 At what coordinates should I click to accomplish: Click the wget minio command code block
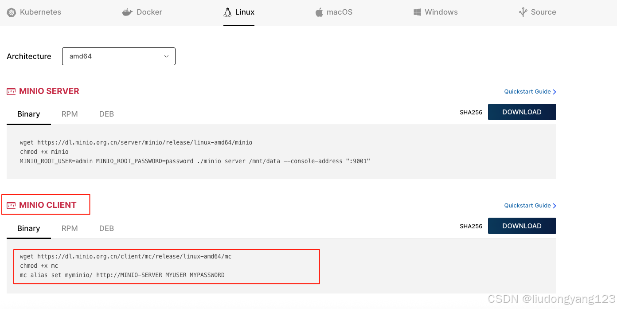click(136, 142)
